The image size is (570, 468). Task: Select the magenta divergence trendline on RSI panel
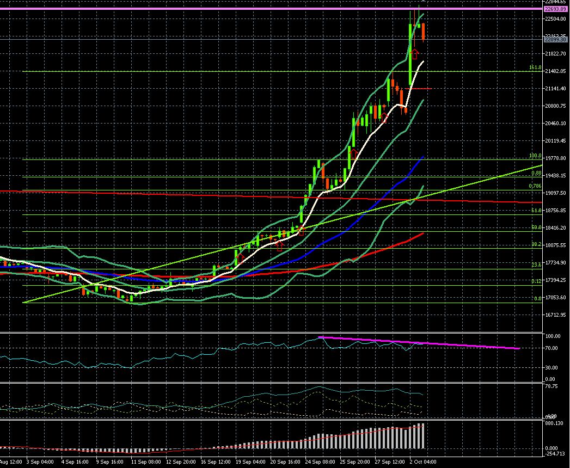point(419,343)
